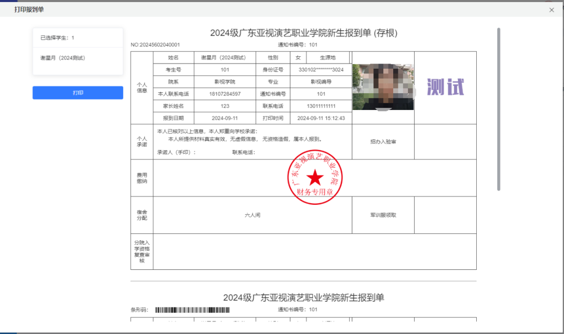The image size is (564, 334).
Task: Click the phone number 18107284597 cell
Action: pos(225,94)
